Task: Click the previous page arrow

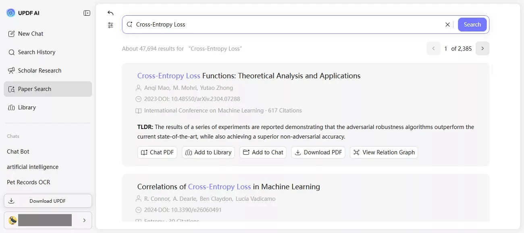Action: coord(433,48)
